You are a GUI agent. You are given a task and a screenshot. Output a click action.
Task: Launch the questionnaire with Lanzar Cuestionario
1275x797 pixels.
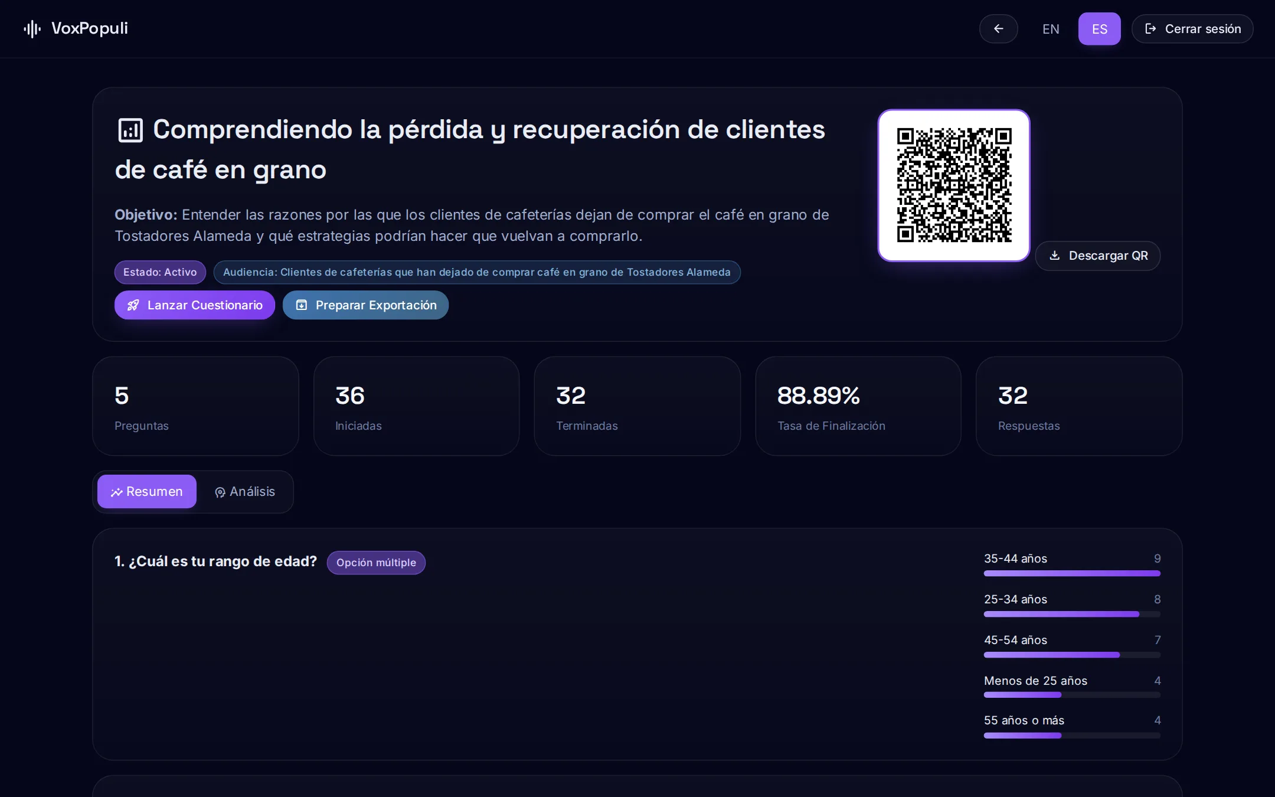coord(194,305)
